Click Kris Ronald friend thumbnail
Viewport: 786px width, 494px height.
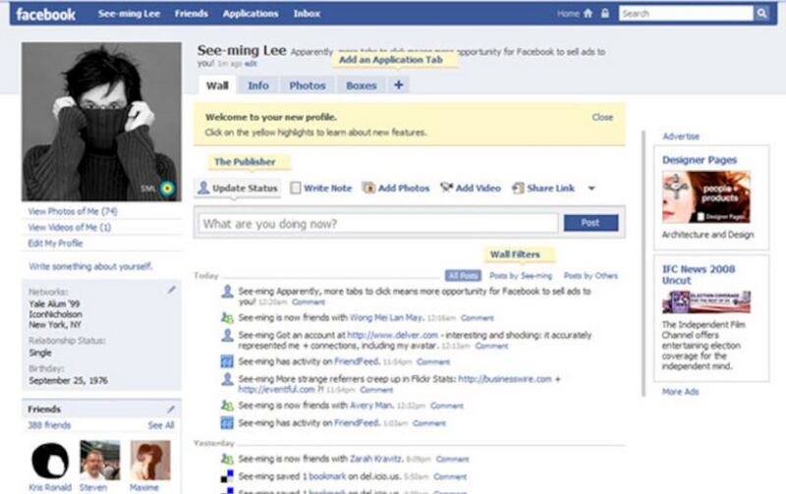point(50,461)
